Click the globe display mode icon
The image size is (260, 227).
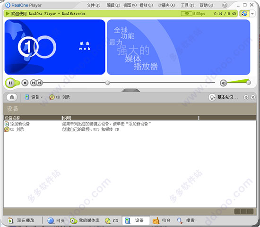244,14
